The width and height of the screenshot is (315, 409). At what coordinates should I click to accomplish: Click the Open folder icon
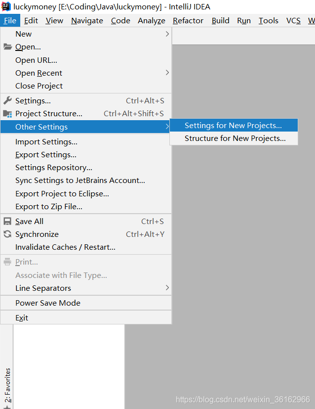(7, 47)
